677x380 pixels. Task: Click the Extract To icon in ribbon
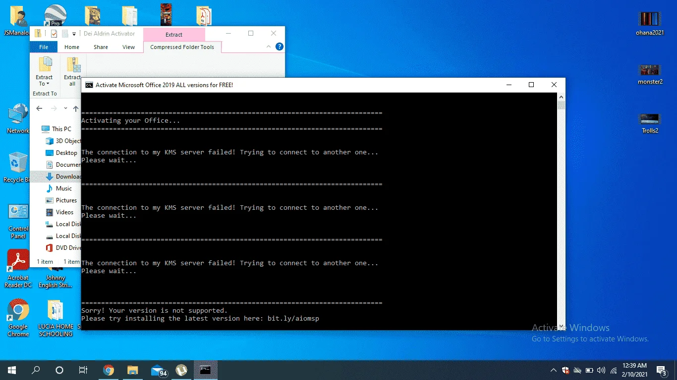[45, 72]
